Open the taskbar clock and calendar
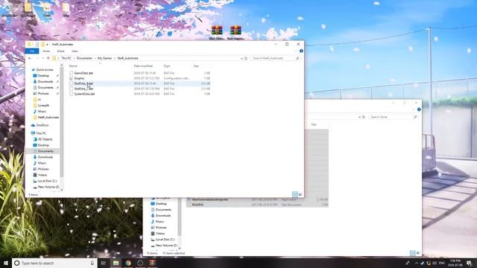The width and height of the screenshot is (477, 268). tap(455, 263)
